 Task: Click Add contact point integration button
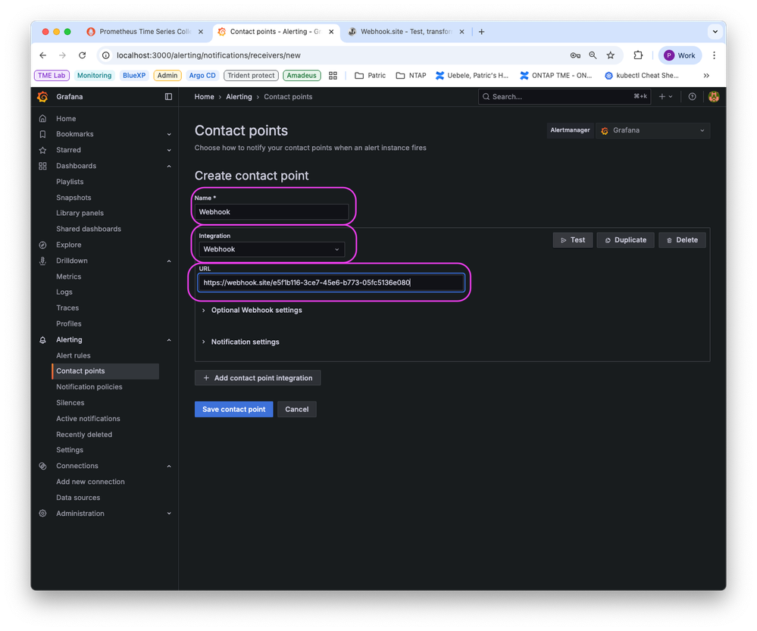[258, 378]
